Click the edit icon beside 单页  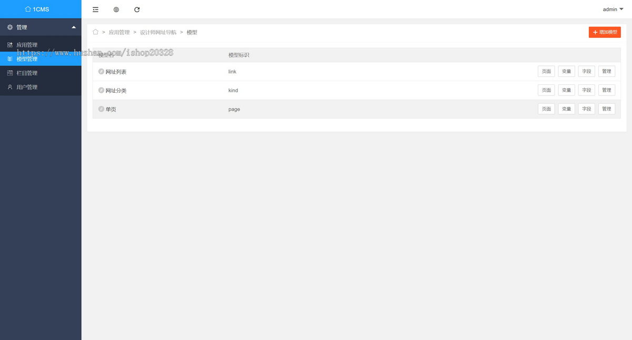coord(101,109)
